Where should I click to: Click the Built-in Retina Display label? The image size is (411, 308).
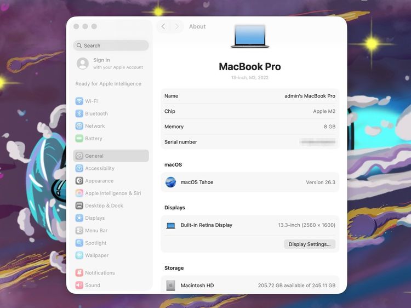(x=207, y=225)
